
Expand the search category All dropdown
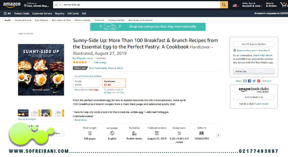point(58,5)
